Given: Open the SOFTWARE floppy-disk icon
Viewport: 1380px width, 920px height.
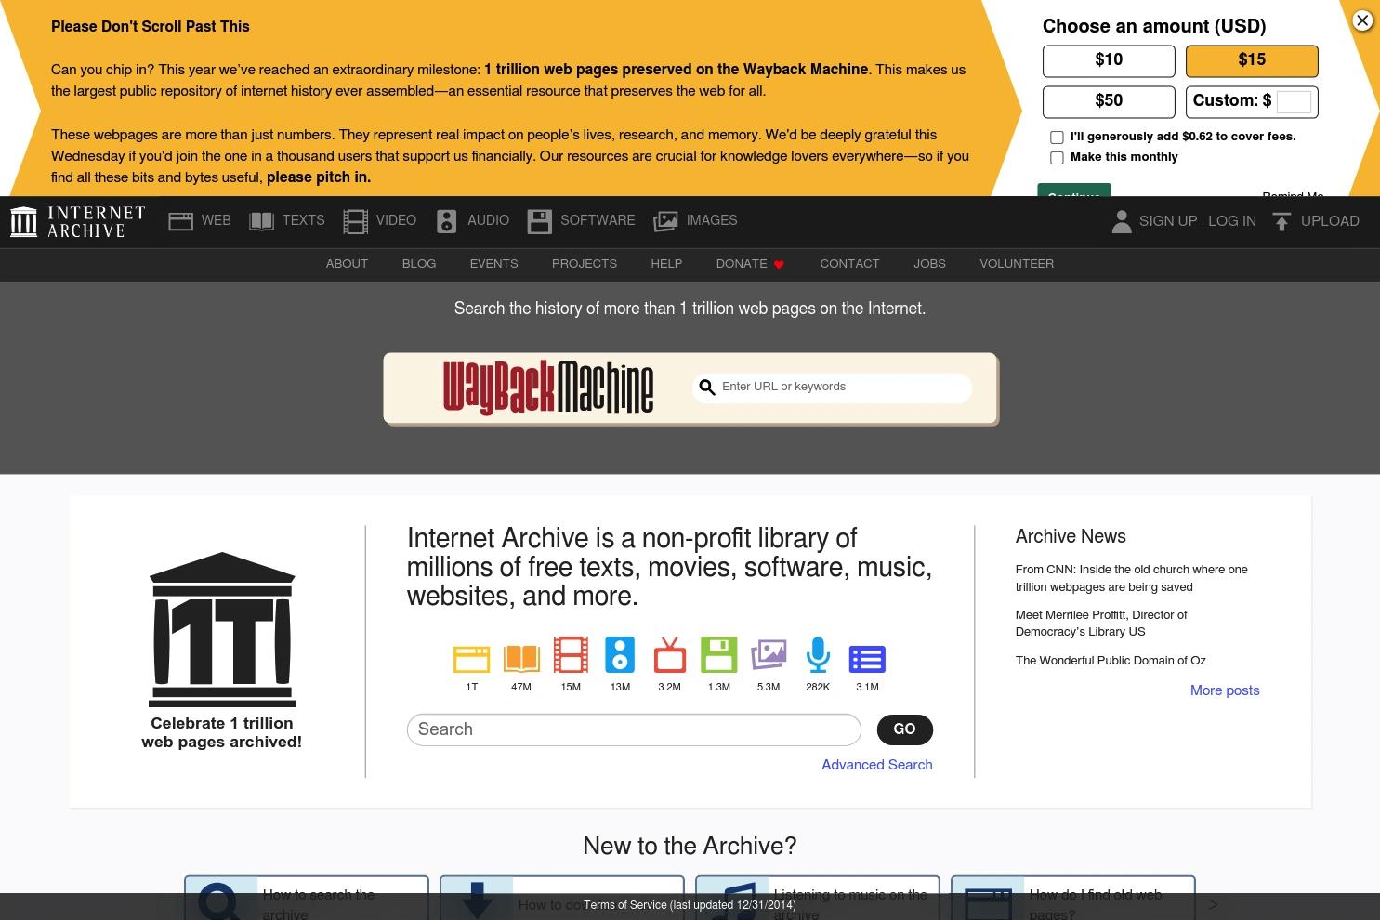Looking at the screenshot, I should [x=540, y=221].
